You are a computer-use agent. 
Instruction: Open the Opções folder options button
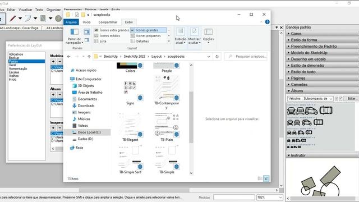(208, 36)
